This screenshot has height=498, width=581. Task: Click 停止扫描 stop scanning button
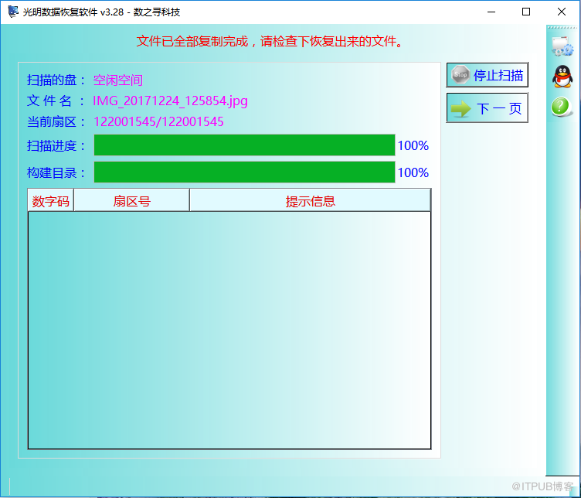pos(488,75)
